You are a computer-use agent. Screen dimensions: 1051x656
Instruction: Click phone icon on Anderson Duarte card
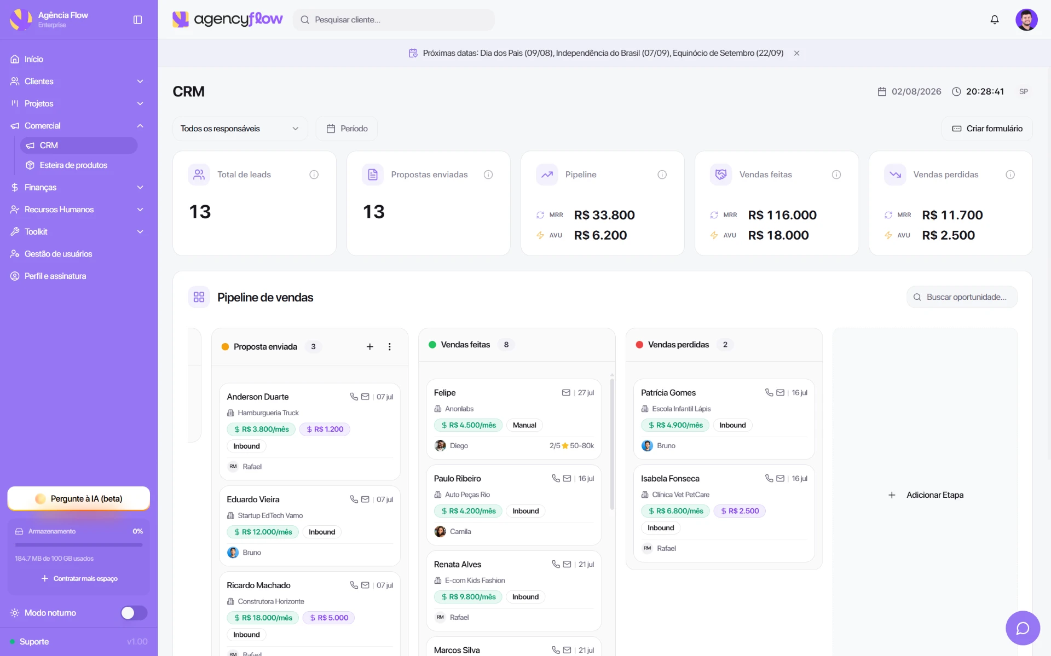[x=354, y=397]
